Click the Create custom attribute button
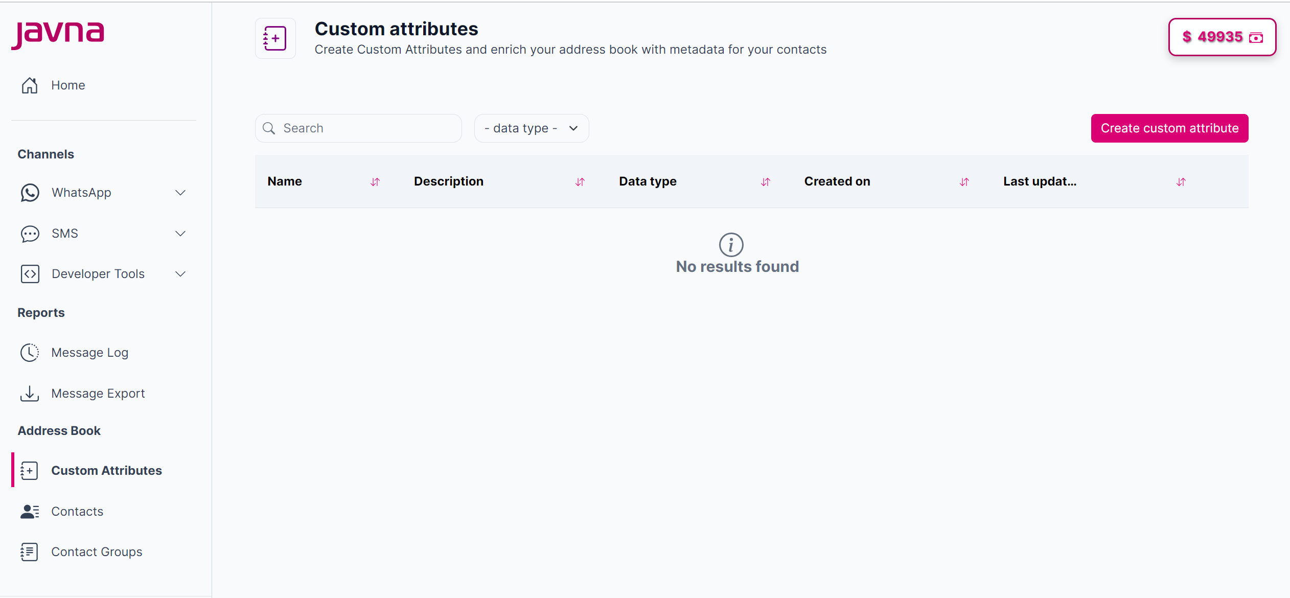Screen dimensions: 1290x598 [1169, 128]
